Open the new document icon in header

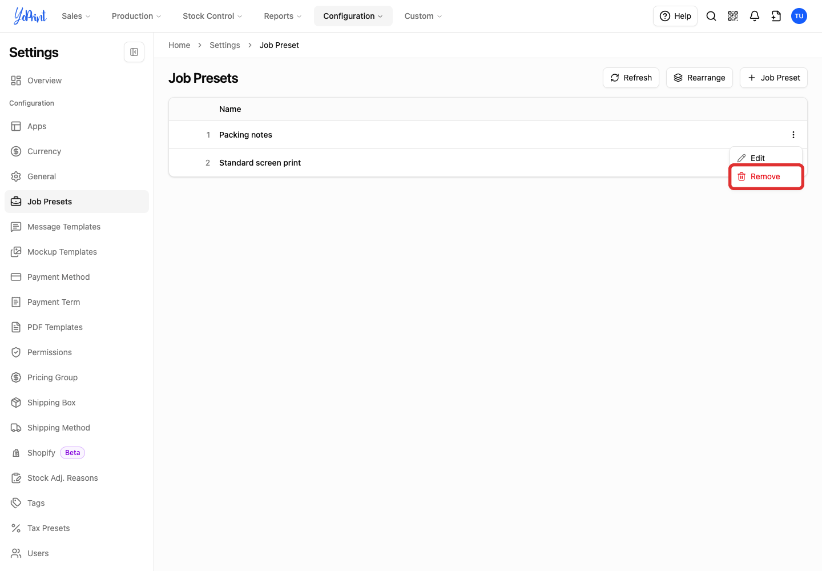[776, 16]
